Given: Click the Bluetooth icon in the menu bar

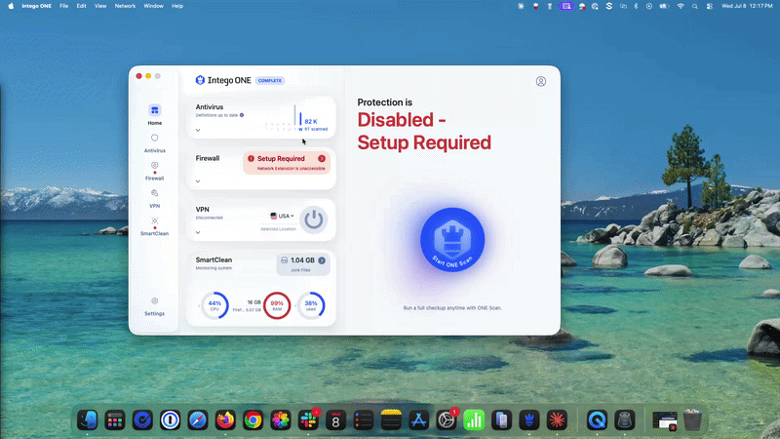Looking at the screenshot, I should click(x=636, y=6).
